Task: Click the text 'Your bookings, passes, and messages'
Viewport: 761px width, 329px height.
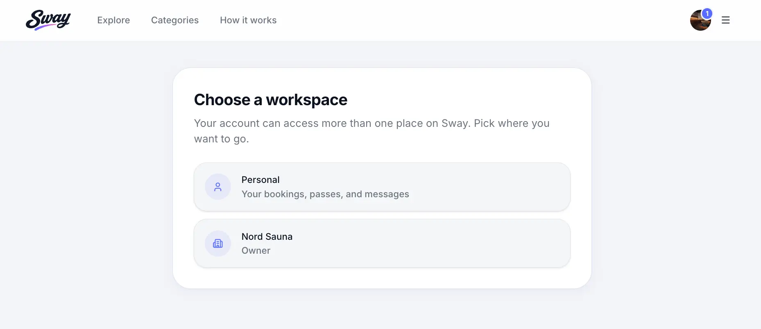Action: (325, 194)
